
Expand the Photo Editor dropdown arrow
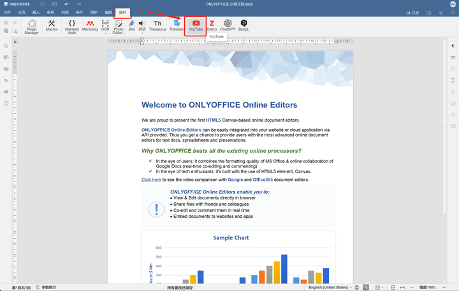[x=124, y=33]
